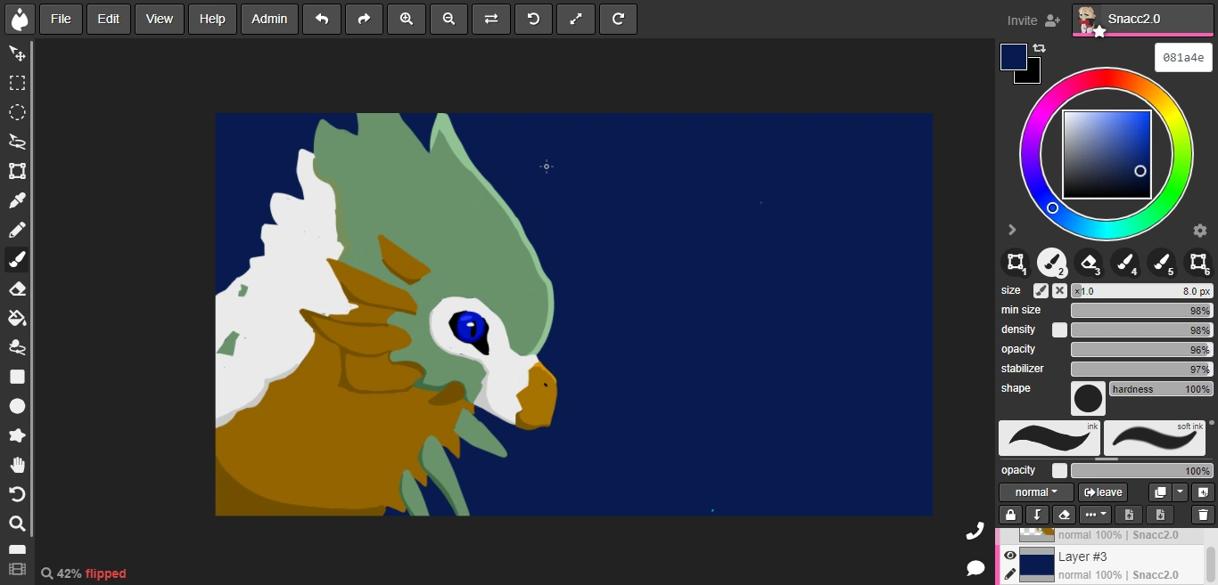Image resolution: width=1218 pixels, height=585 pixels.
Task: Open the Admin menu
Action: point(269,19)
